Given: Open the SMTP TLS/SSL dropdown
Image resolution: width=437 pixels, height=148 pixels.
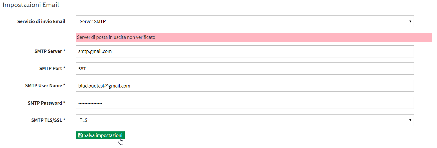Looking at the screenshot, I should click(x=245, y=120).
